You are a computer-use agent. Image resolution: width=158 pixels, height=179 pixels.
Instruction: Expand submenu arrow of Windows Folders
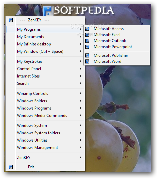coord(81,101)
